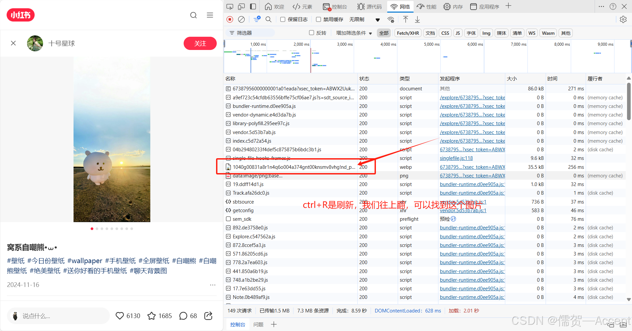Open the 无限制 throttling dropdown
632x331 pixels.
(357, 19)
